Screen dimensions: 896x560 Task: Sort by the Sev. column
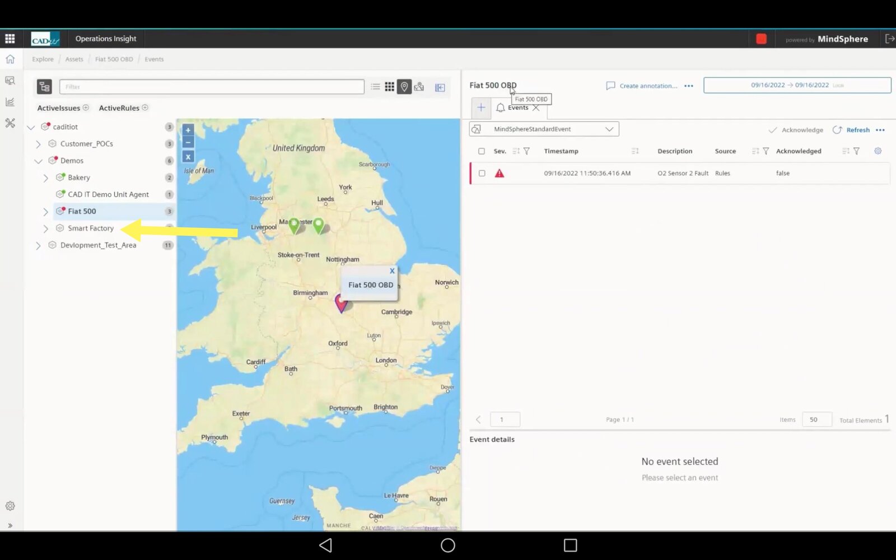point(516,151)
